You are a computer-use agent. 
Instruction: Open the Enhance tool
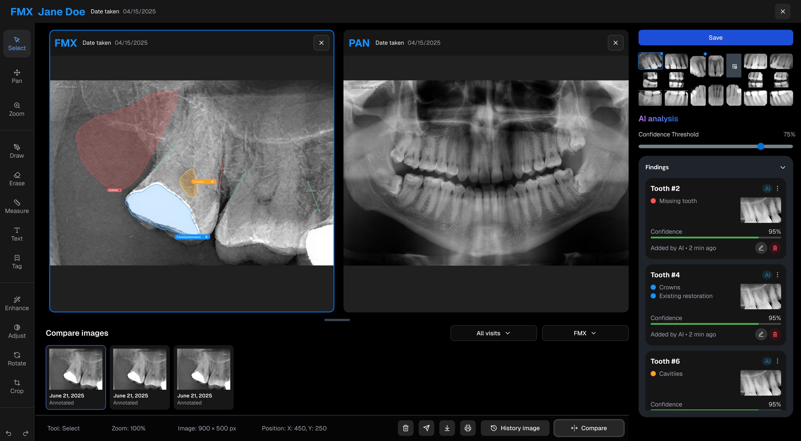tap(17, 304)
